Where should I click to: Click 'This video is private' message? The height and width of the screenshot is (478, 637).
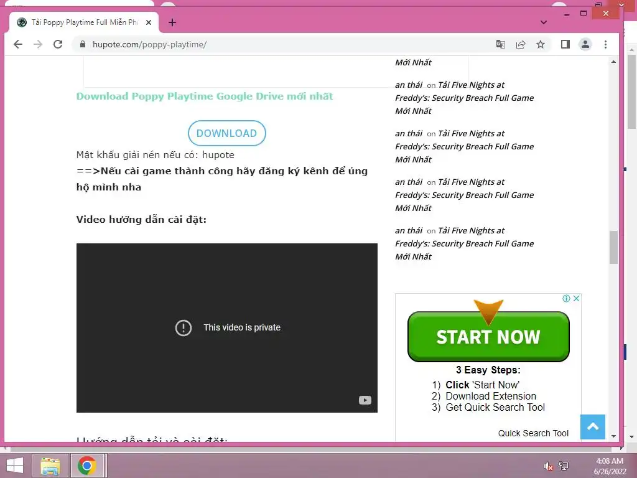click(x=242, y=327)
